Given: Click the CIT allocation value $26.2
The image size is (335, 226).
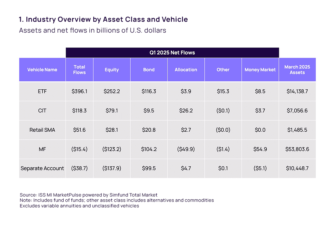Looking at the screenshot, I should [186, 111].
